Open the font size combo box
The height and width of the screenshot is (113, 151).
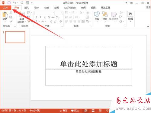59,13
